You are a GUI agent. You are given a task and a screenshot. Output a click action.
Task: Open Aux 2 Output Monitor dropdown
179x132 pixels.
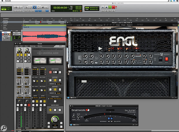coord(43,98)
